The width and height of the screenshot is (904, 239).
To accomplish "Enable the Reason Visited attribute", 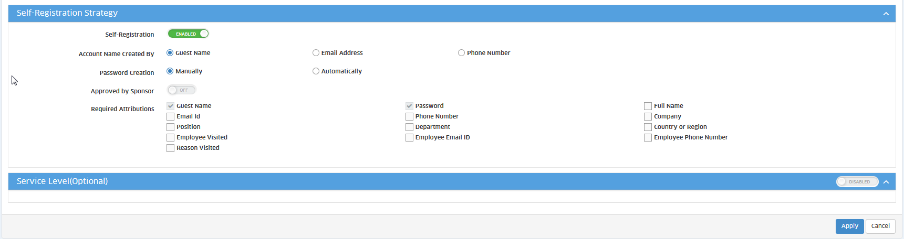I will (x=170, y=148).
